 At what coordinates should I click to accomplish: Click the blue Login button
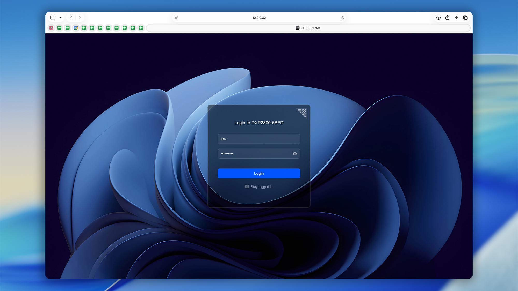[259, 173]
